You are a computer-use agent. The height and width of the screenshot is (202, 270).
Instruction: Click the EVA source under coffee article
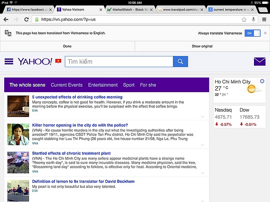pos(35,111)
